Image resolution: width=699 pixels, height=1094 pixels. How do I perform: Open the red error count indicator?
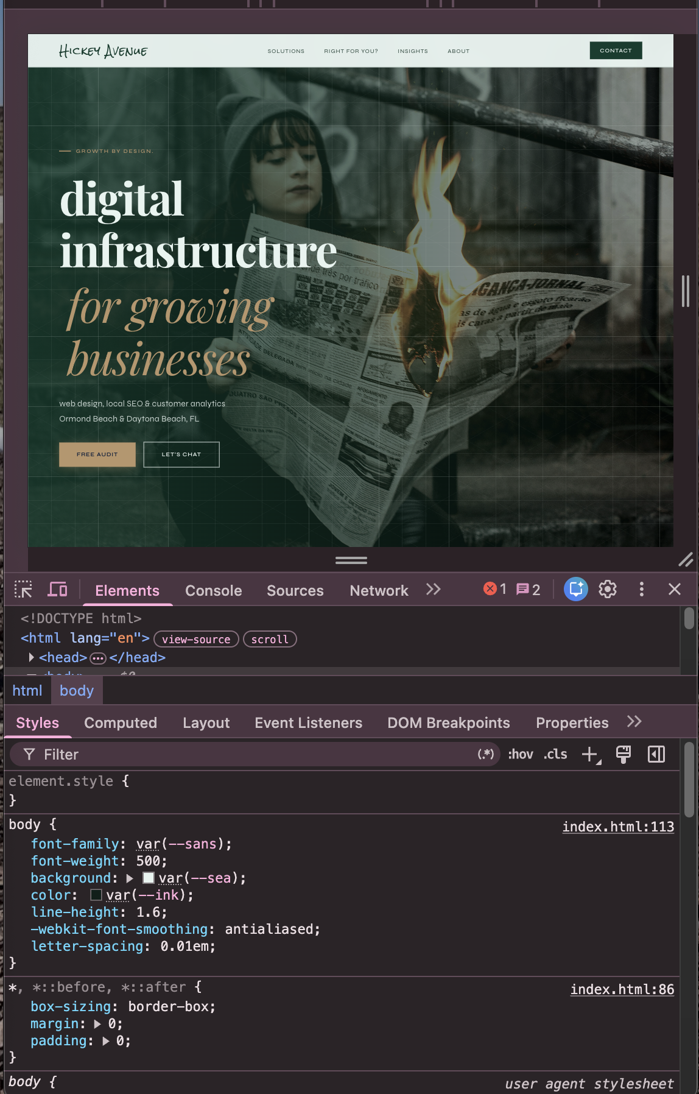(x=495, y=589)
